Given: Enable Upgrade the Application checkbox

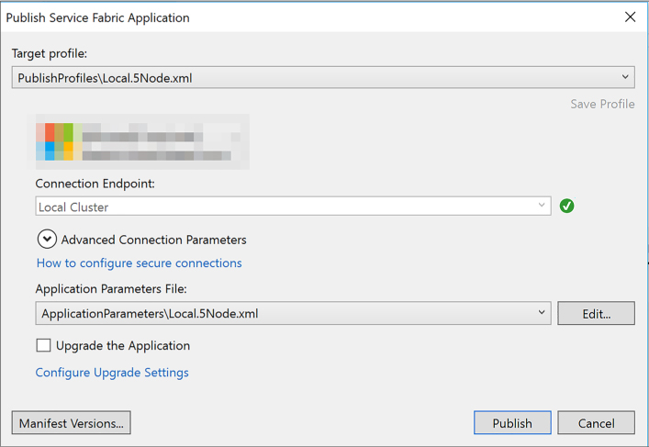Looking at the screenshot, I should [x=43, y=345].
